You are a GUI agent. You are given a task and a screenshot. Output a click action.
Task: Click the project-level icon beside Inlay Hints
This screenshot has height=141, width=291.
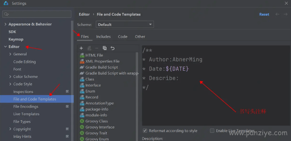click(67, 136)
